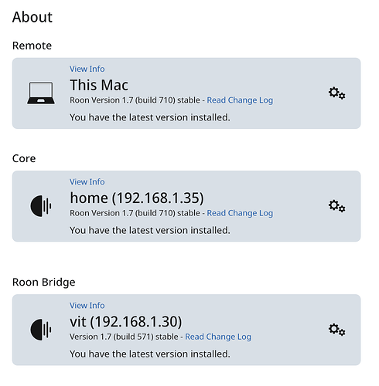Click the Roon logo beside home core

click(x=41, y=206)
